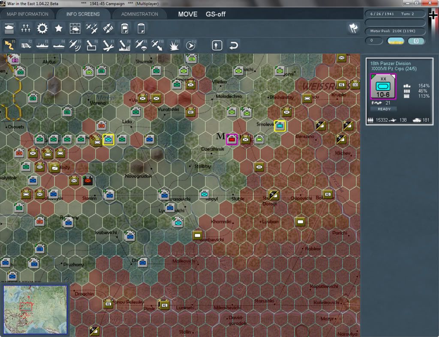Open the blank clipboard report icon
Viewport: 439px width, 337px height.
[x=141, y=28]
